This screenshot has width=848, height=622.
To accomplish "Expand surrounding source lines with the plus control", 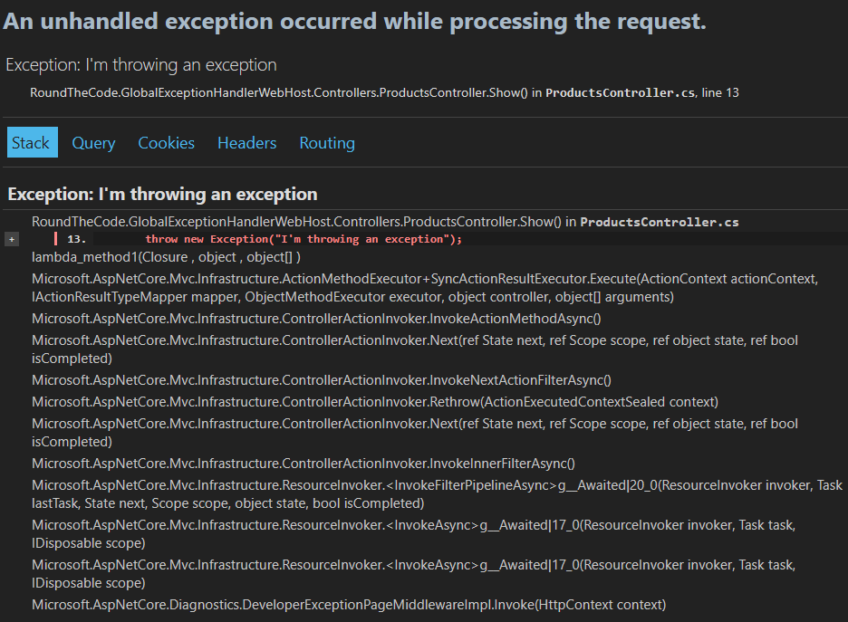I will [10, 238].
